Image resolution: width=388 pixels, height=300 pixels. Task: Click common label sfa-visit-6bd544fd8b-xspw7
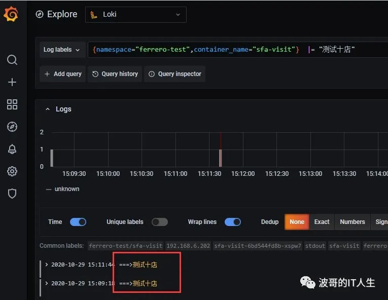258,246
